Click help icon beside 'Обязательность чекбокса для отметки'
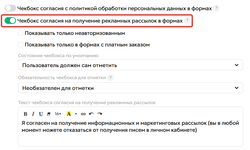 pos(110,78)
